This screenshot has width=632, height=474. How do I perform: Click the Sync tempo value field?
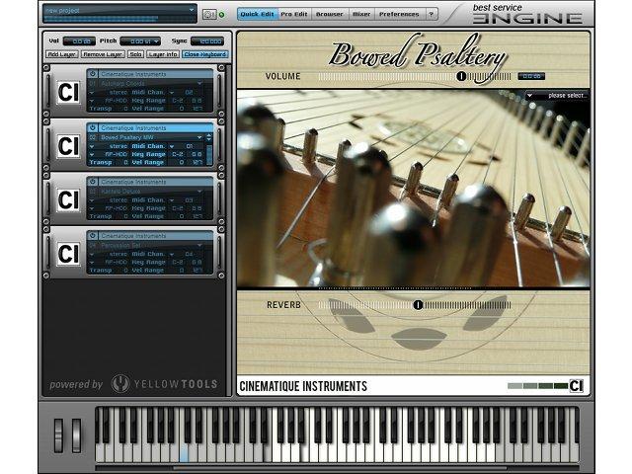click(209, 41)
